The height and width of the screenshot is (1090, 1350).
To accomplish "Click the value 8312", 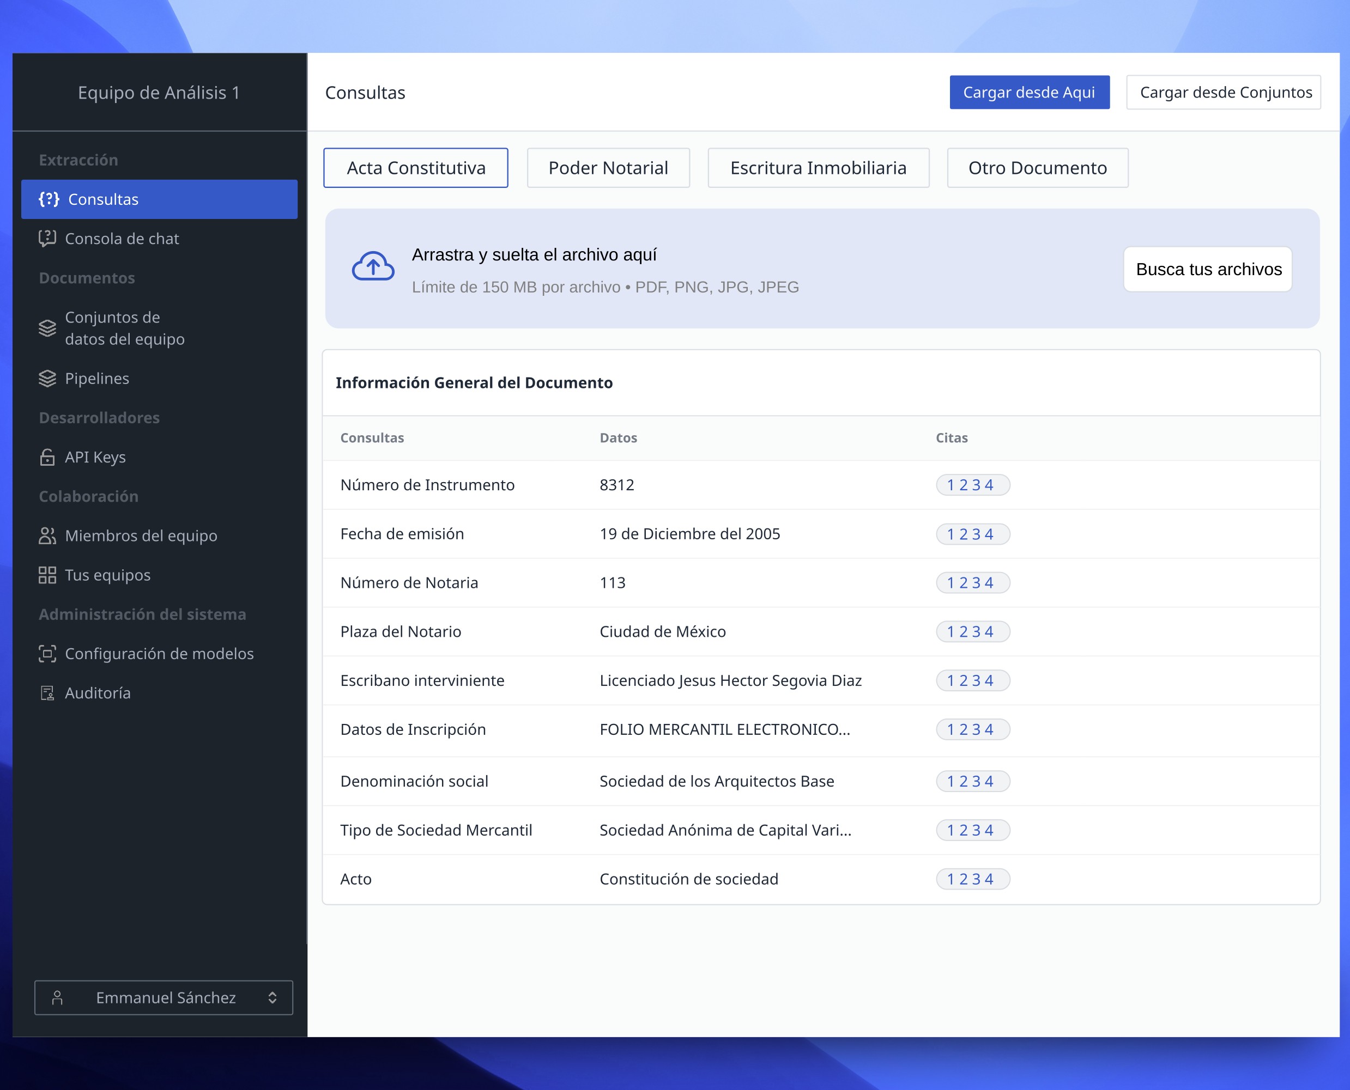I will (x=617, y=485).
